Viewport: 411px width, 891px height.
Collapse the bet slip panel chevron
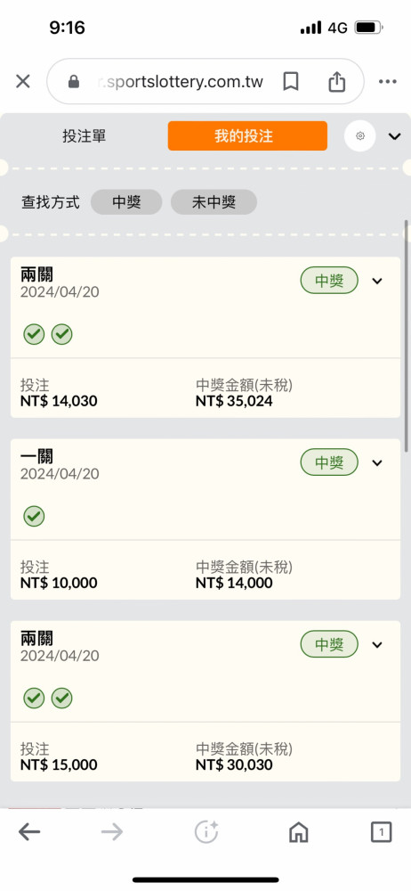tap(394, 136)
